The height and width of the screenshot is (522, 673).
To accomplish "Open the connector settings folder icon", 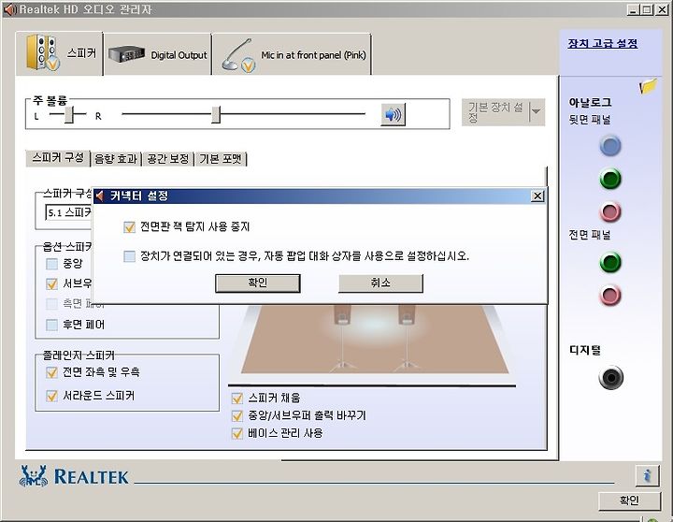I will pos(648,86).
